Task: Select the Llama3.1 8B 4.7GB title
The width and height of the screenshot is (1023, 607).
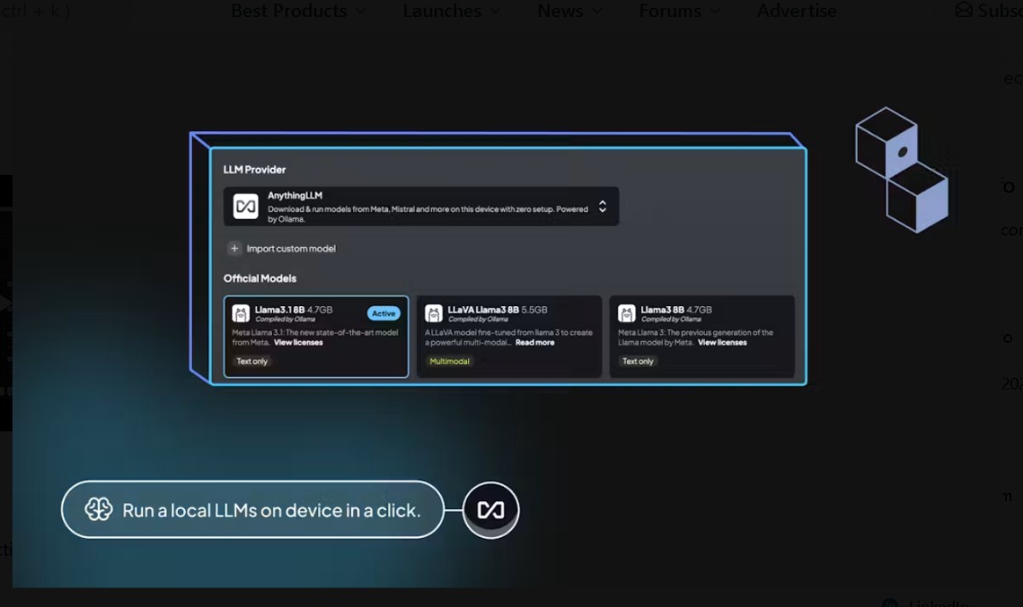Action: 293,309
